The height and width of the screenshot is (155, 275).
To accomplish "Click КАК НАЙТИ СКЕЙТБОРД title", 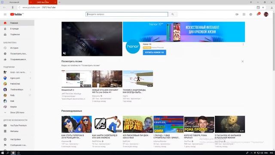I will (x=105, y=136).
